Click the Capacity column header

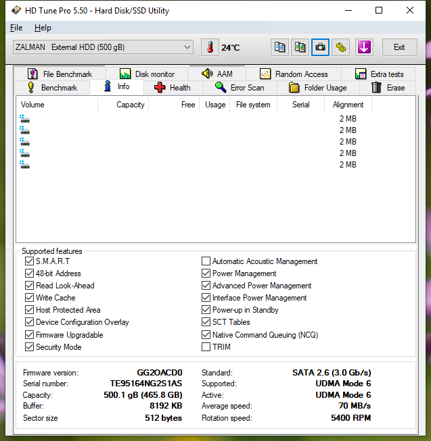(123, 105)
